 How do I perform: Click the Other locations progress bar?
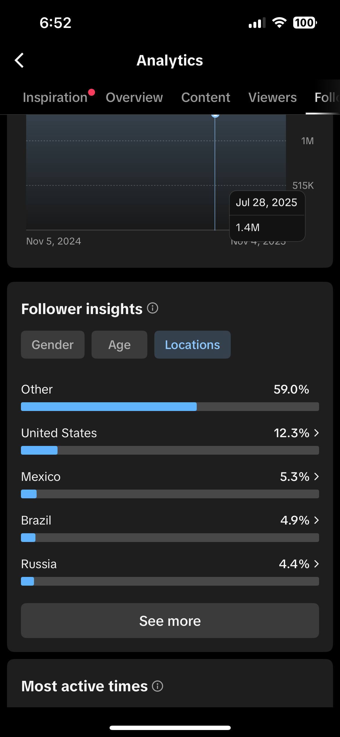170,407
